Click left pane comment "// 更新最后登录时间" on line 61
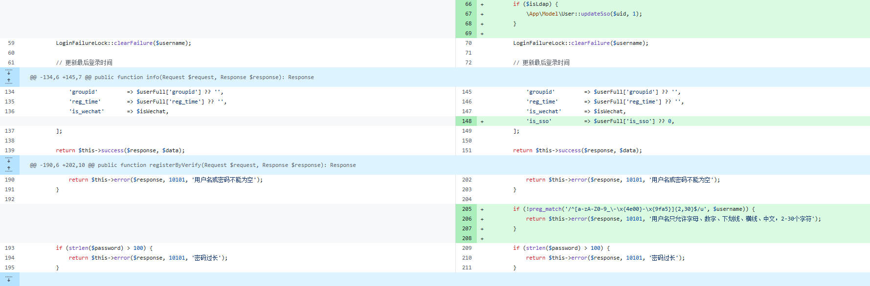 [84, 62]
